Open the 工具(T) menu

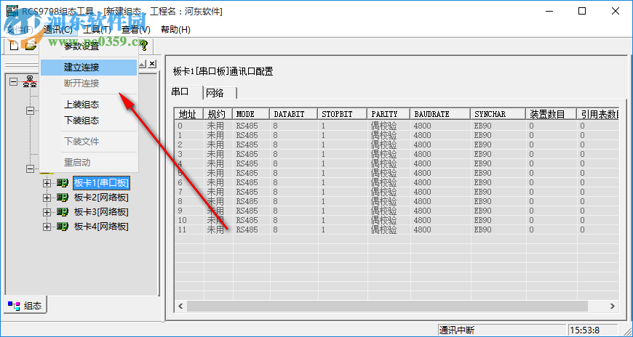97,30
